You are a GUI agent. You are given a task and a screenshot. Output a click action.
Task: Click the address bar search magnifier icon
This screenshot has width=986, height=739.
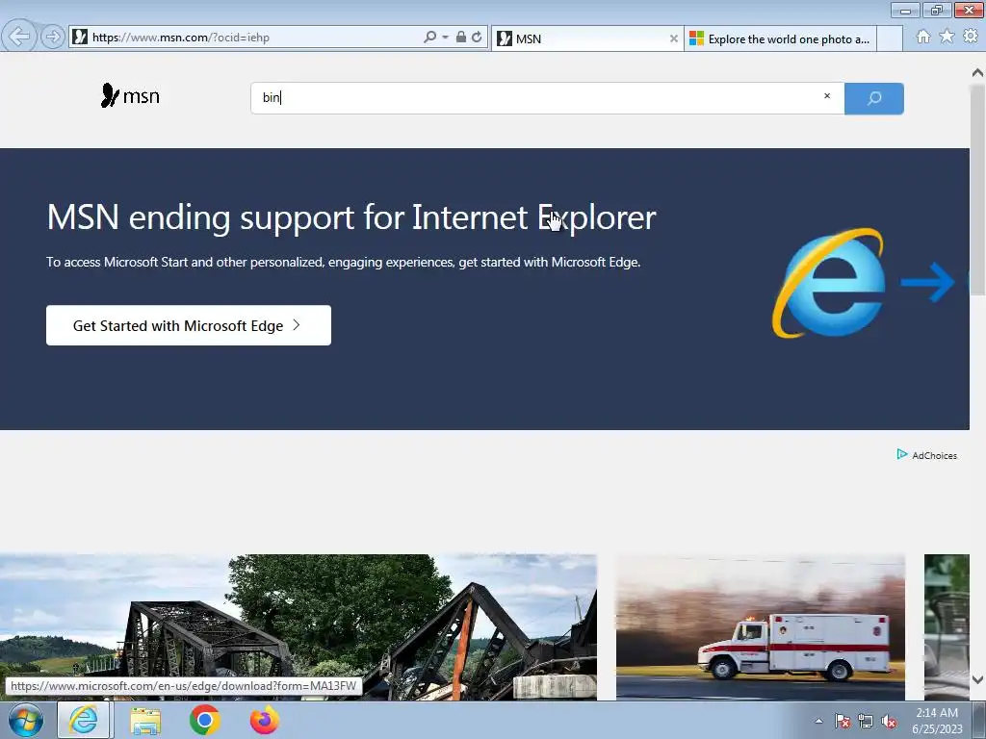coord(430,38)
